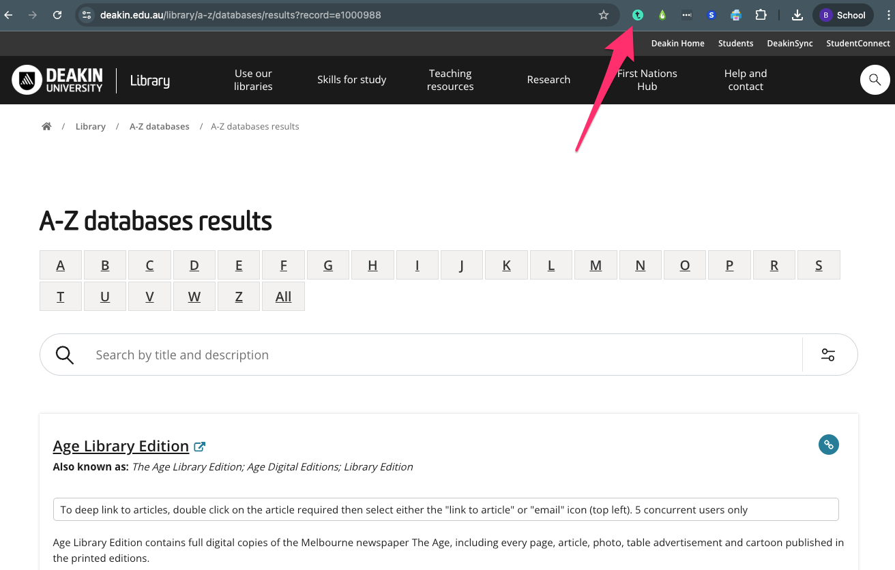Open the search filter options icon
Viewport: 895px width, 570px height.
click(x=828, y=355)
